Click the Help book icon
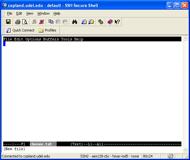The image size is (190, 160). click(x=110, y=22)
